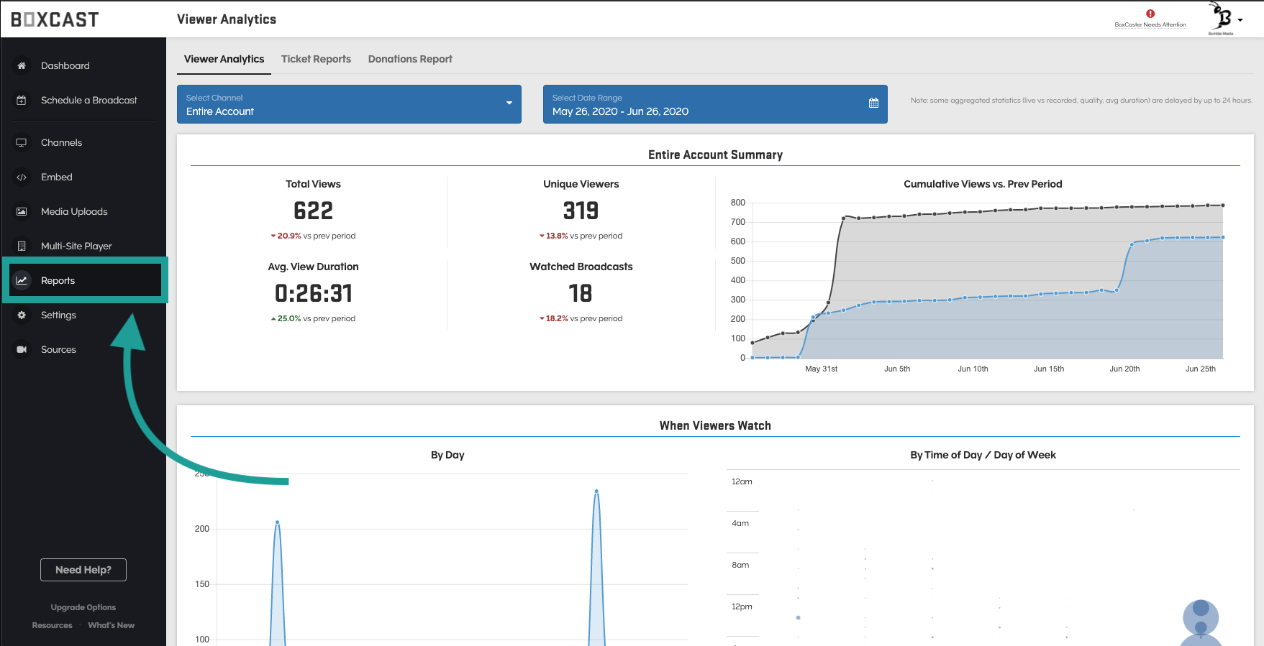Click the Schedule a Broadcast calendar icon

click(22, 101)
